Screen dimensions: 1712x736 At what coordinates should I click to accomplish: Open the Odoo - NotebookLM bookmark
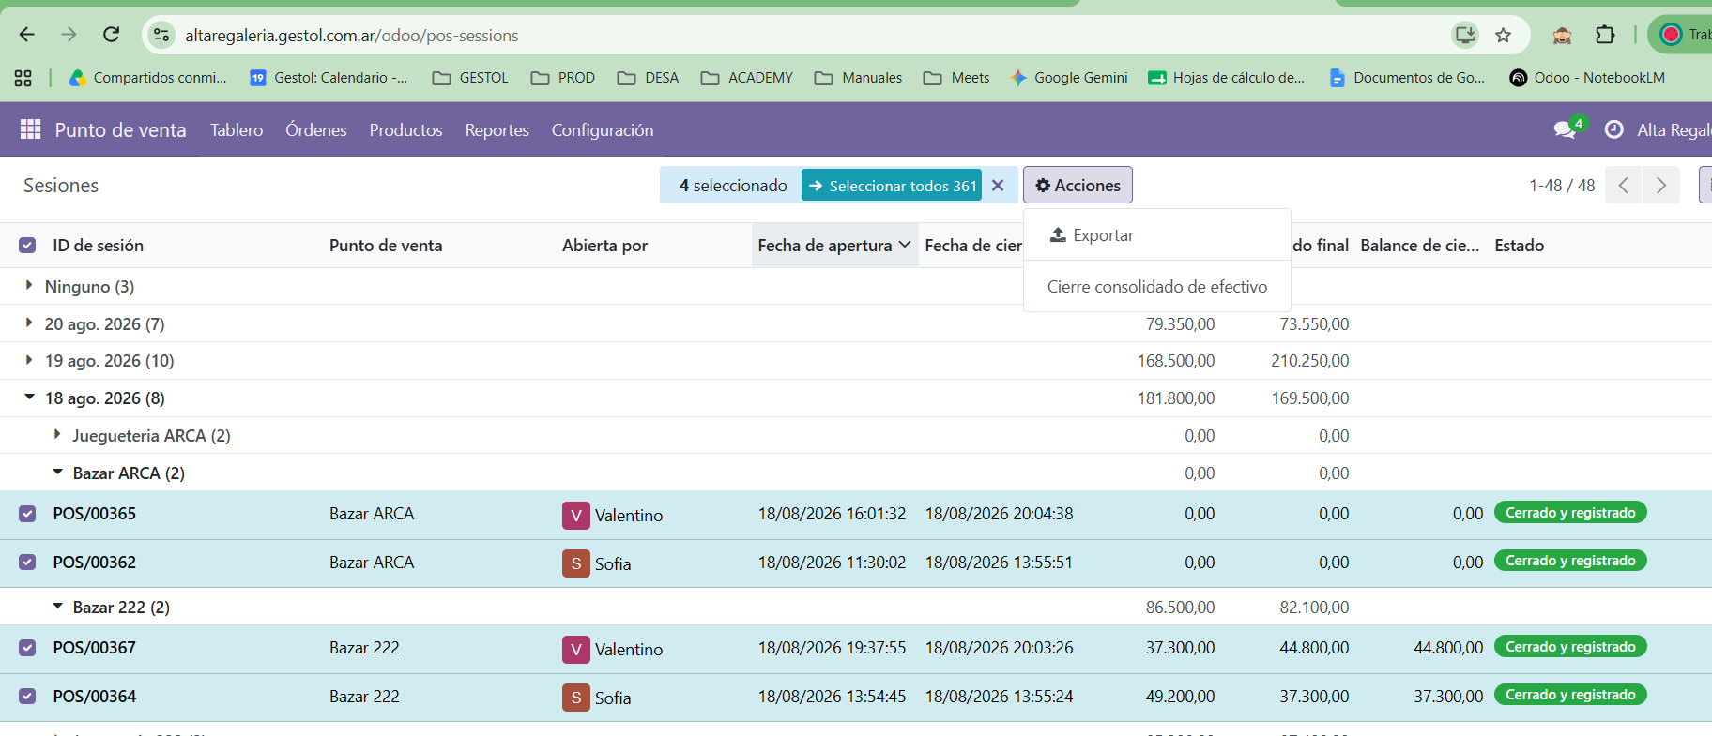[1587, 78]
